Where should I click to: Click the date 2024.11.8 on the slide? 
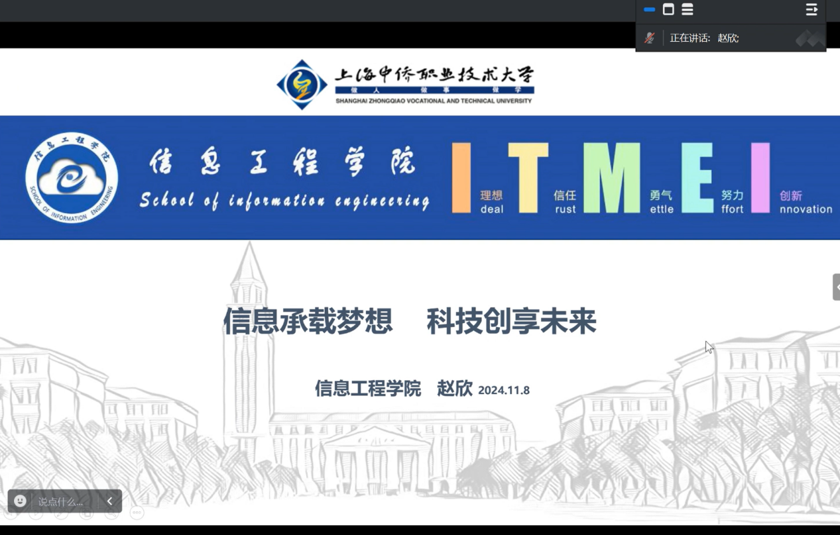(504, 390)
